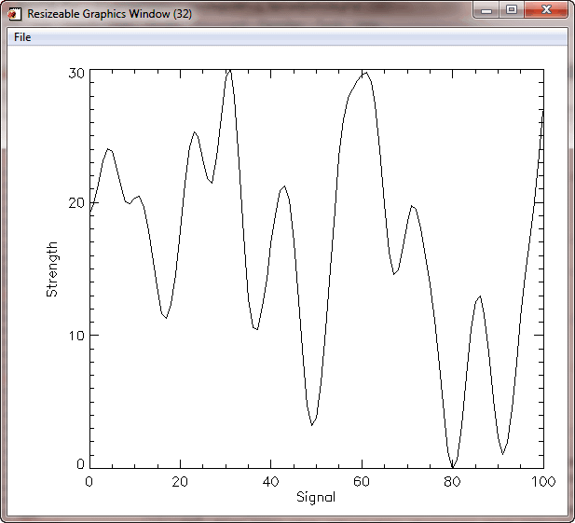
Task: Close the Resizeable Graphics Window
Action: (x=543, y=10)
